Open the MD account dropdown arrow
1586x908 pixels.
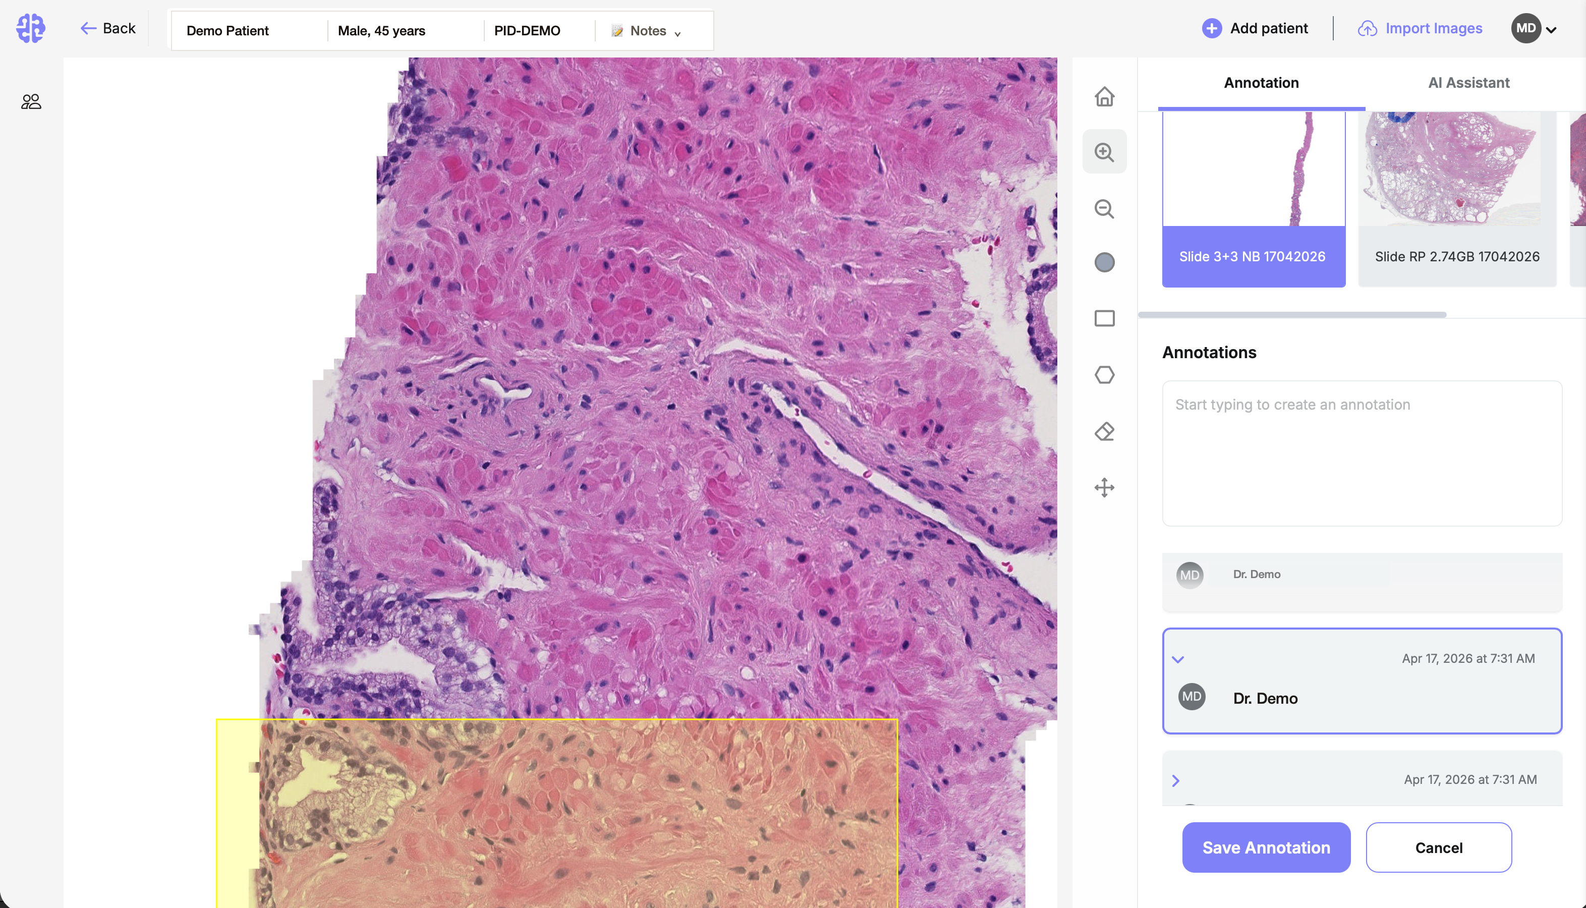pyautogui.click(x=1552, y=30)
